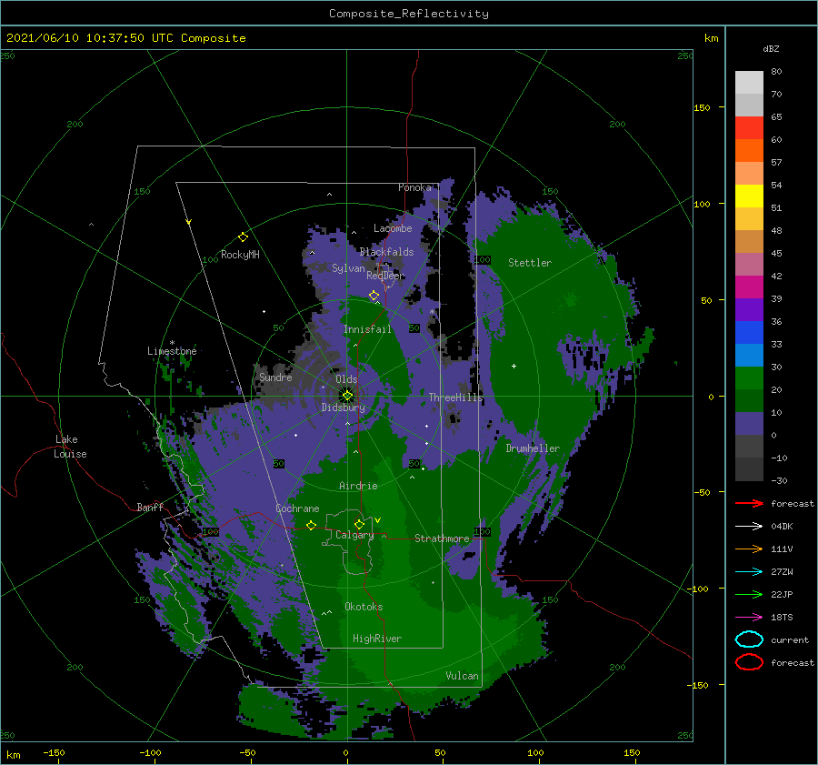Click the green 22JP arrow icon
Image resolution: width=818 pixels, height=765 pixels.
pyautogui.click(x=749, y=594)
